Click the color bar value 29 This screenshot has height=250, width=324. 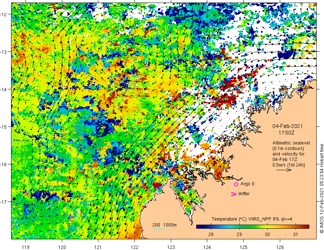(239, 234)
